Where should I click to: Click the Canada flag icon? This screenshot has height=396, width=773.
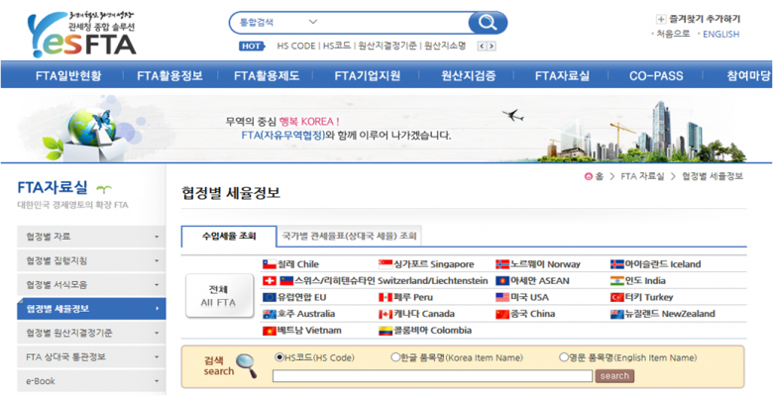point(386,314)
